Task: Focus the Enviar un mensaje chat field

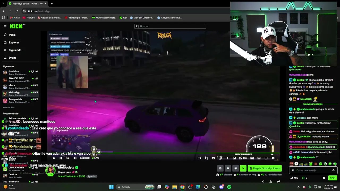Action: pos(313,170)
